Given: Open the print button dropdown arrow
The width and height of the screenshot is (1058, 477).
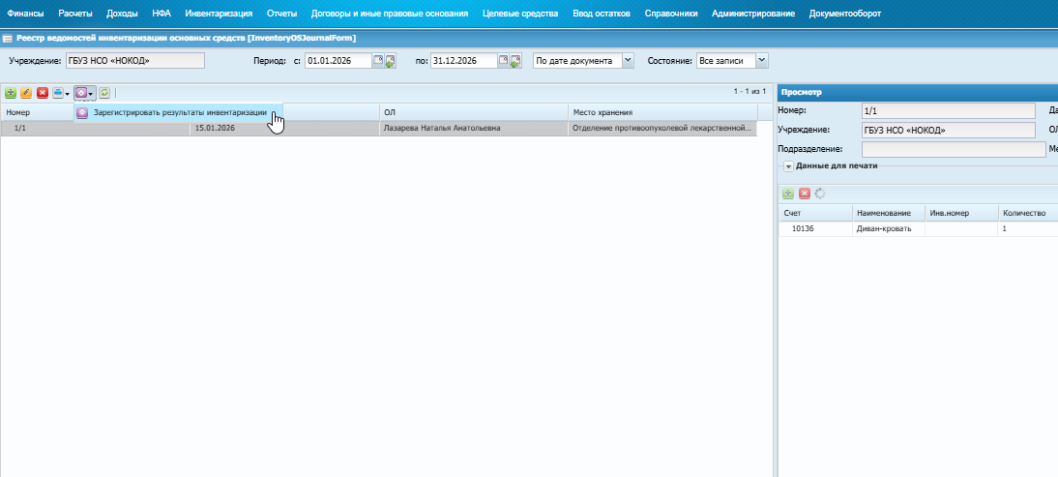Looking at the screenshot, I should [68, 93].
